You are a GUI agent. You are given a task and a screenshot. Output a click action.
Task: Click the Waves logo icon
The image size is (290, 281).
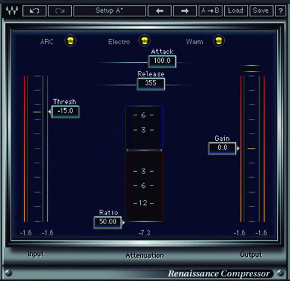(x=12, y=10)
